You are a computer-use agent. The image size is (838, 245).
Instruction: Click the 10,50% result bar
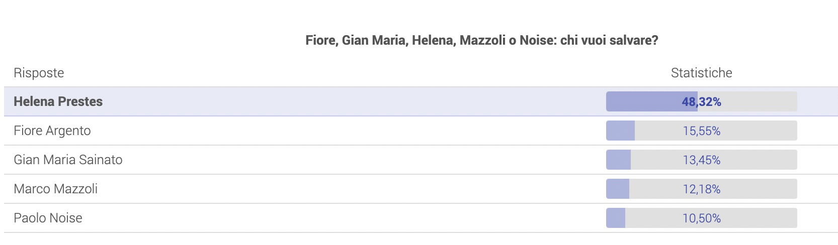tap(702, 218)
